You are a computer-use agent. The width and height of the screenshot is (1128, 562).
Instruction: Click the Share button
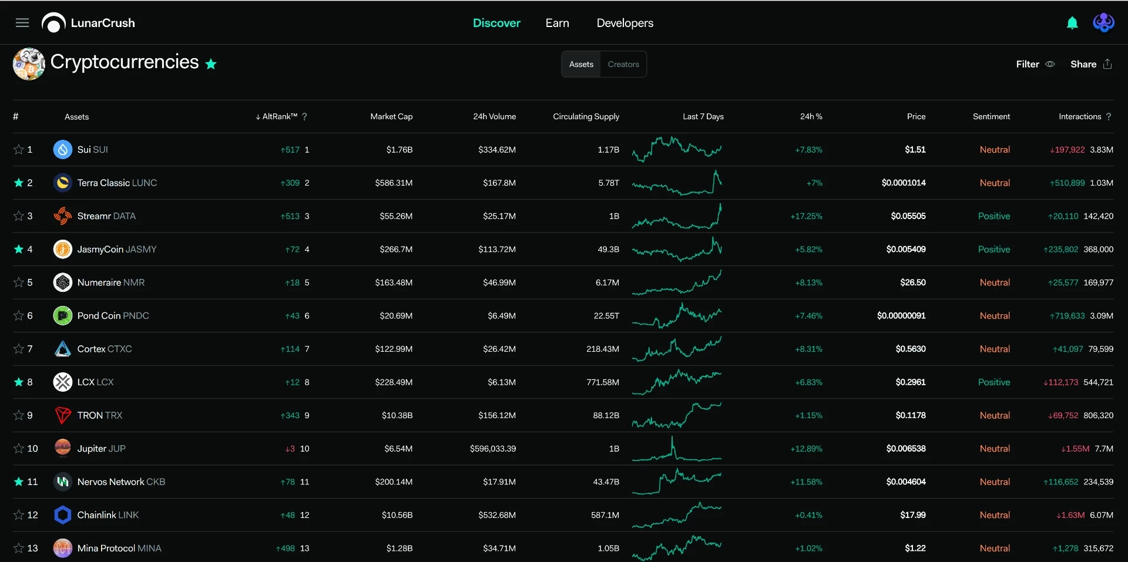1091,64
